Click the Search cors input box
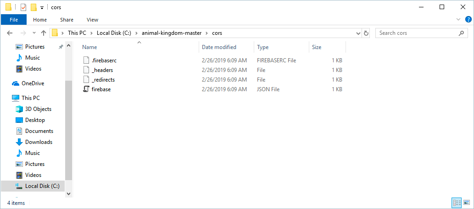 415,33
